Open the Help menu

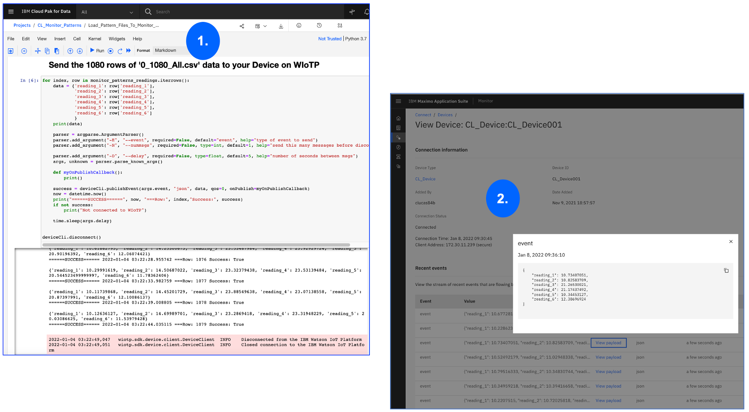138,39
